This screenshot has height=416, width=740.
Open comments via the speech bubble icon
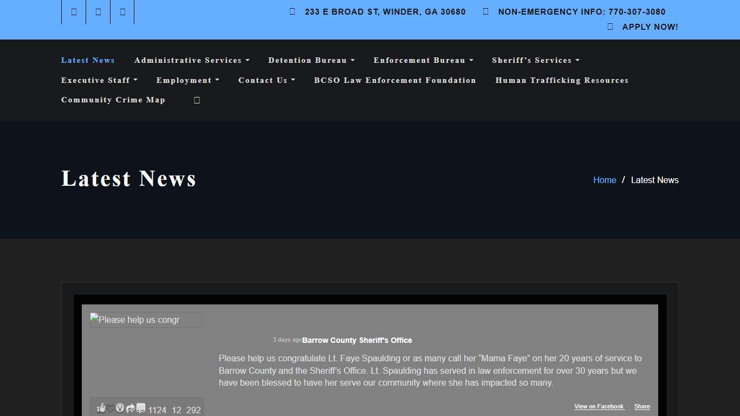pos(141,407)
